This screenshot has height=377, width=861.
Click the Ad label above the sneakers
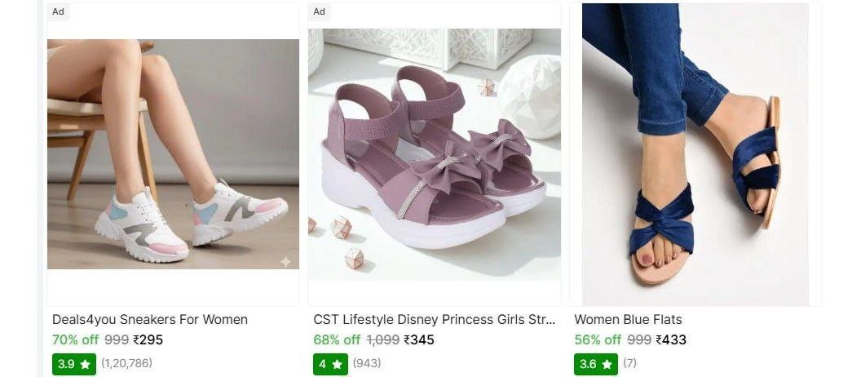point(59,11)
